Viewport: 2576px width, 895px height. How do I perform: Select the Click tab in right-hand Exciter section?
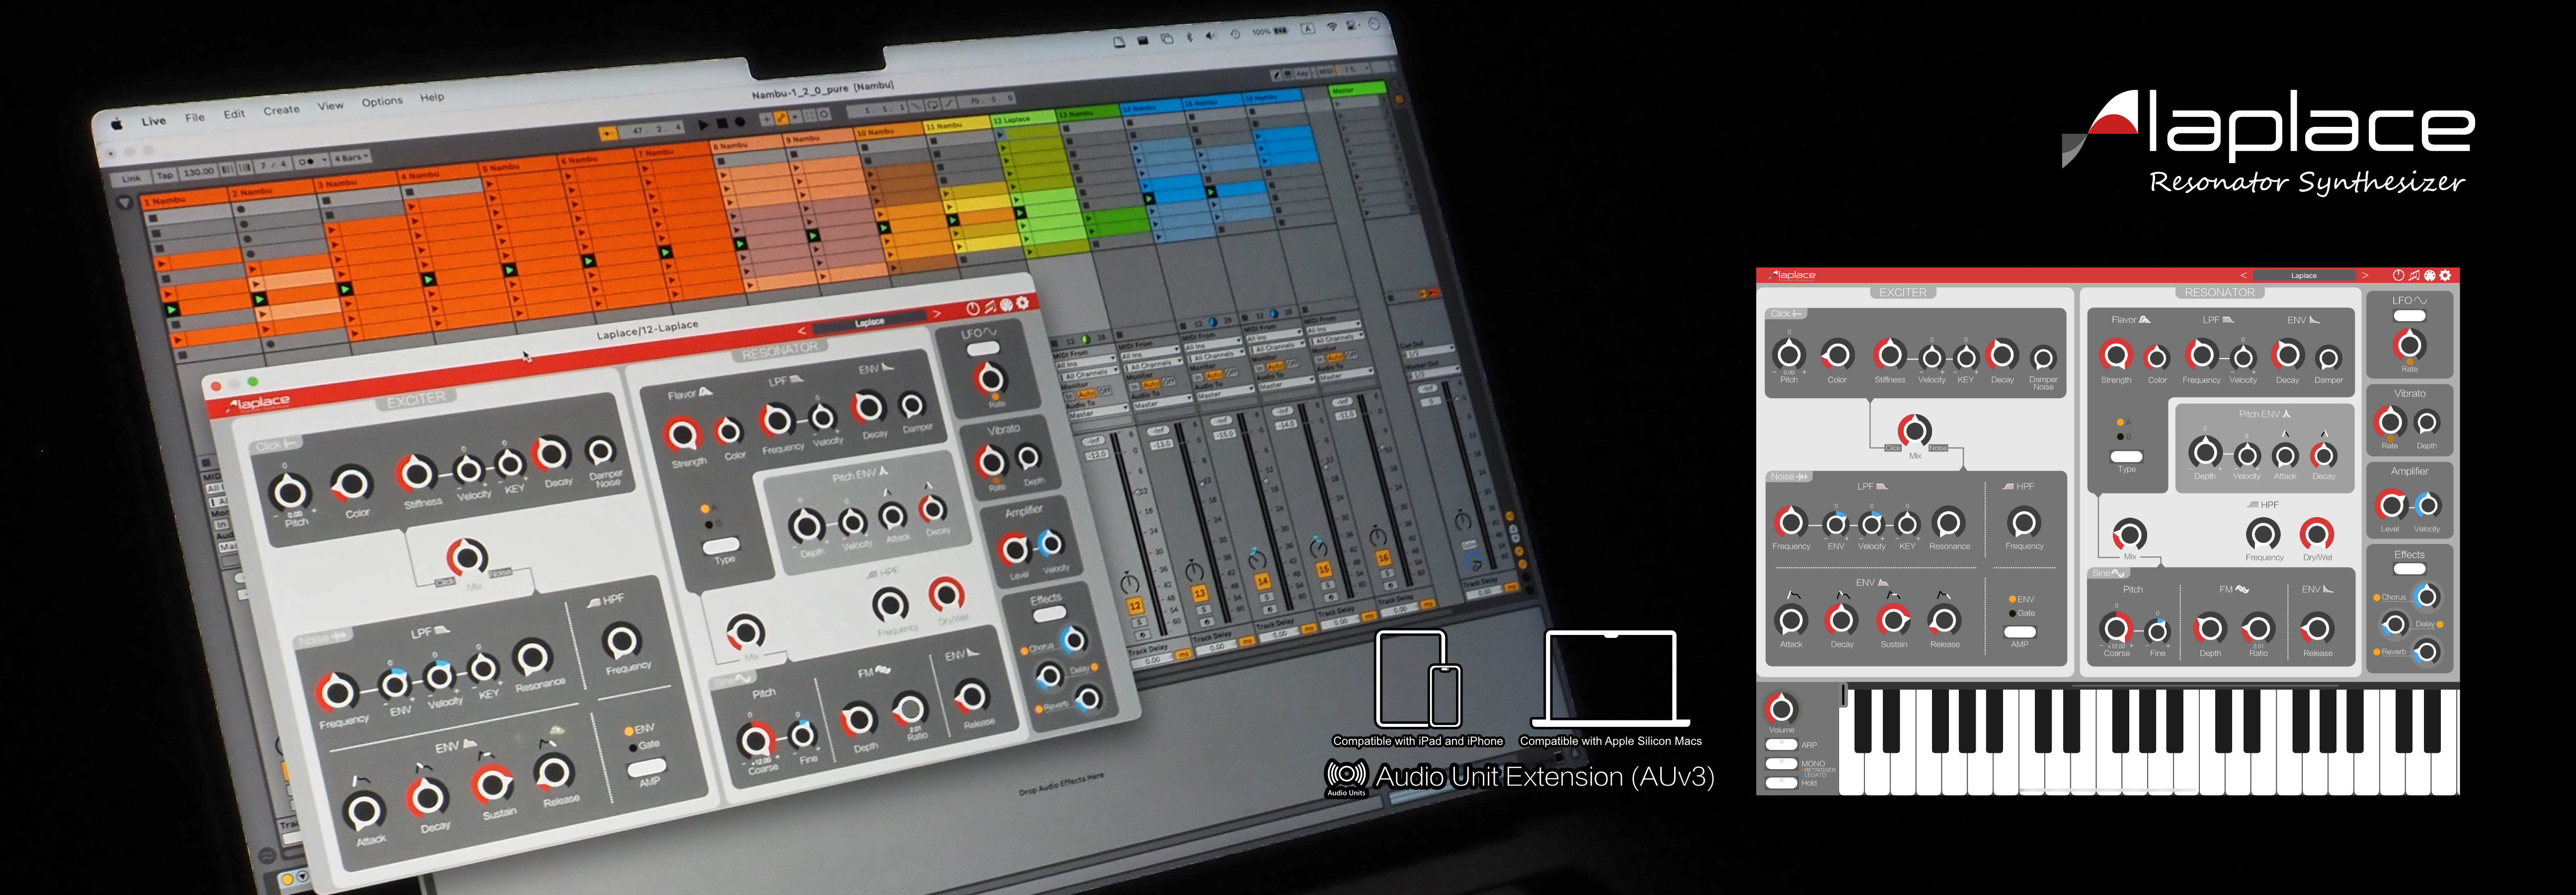[x=1786, y=313]
